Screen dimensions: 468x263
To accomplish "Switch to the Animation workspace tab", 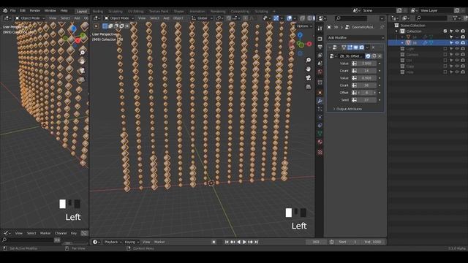I will coord(197,12).
